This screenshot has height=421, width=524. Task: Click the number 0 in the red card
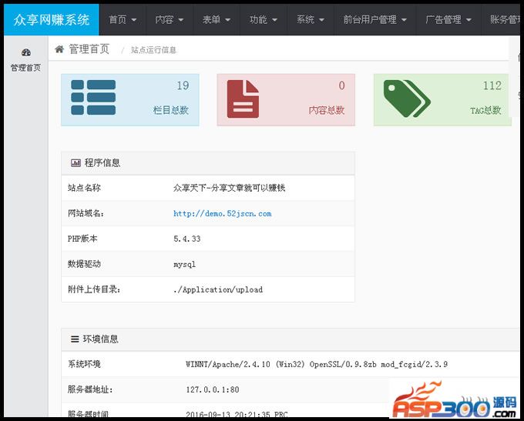(341, 85)
